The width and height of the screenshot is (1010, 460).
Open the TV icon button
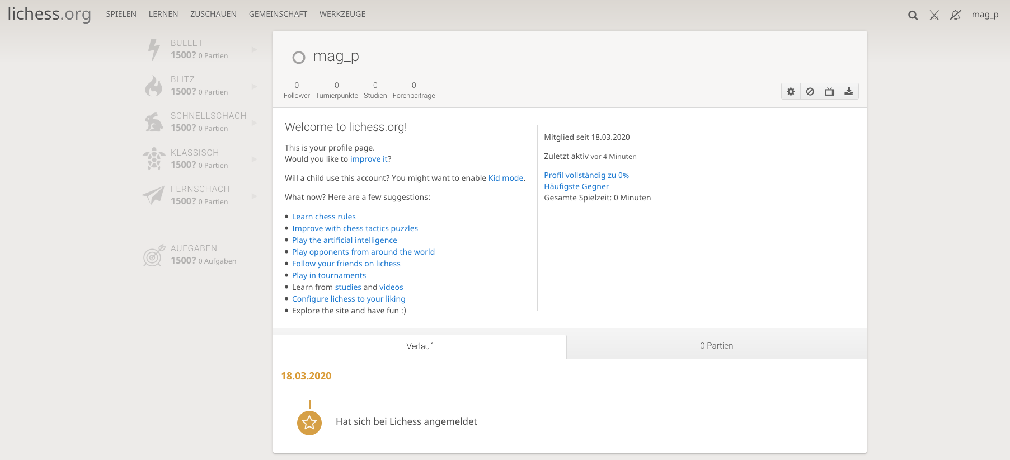(829, 91)
